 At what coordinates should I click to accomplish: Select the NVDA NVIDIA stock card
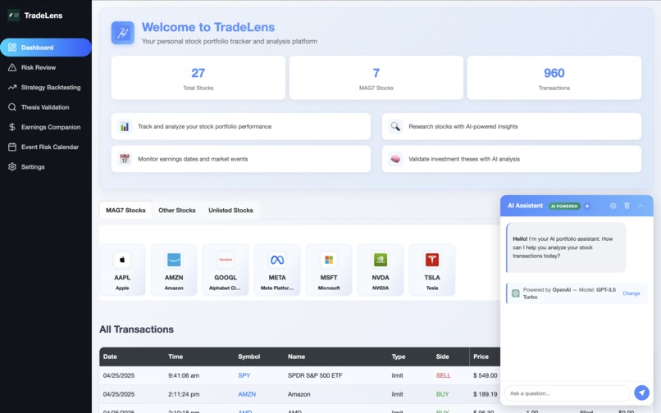(381, 270)
